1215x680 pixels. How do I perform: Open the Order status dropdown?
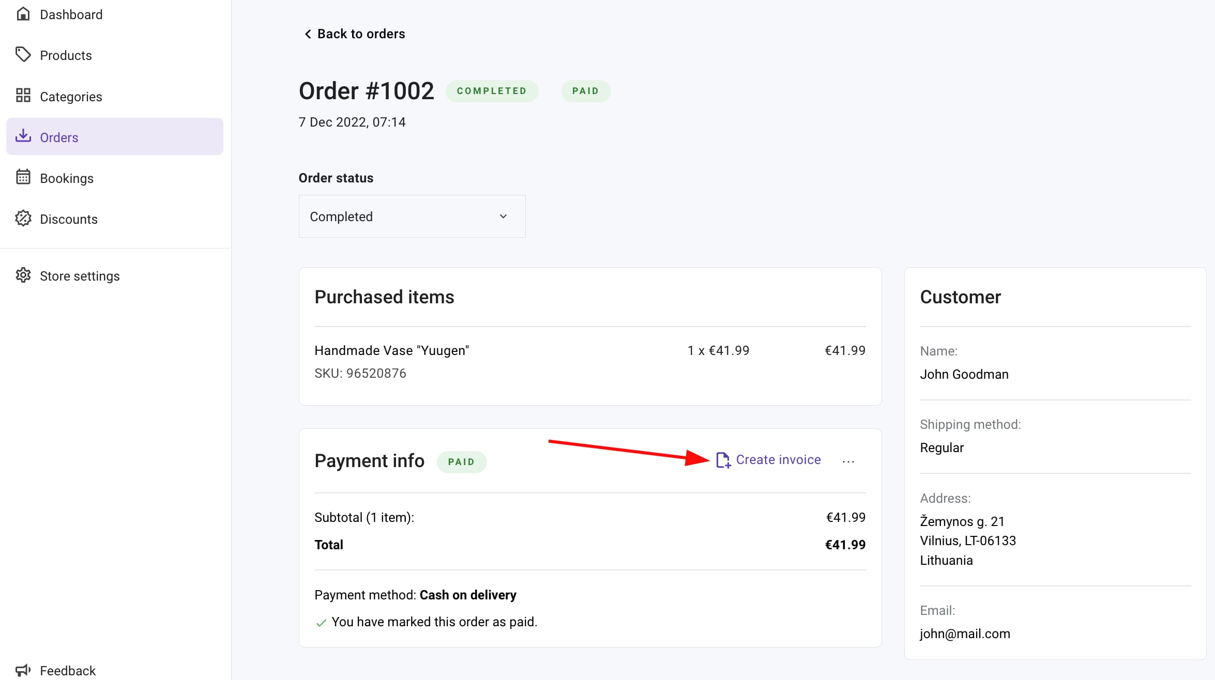coord(412,216)
